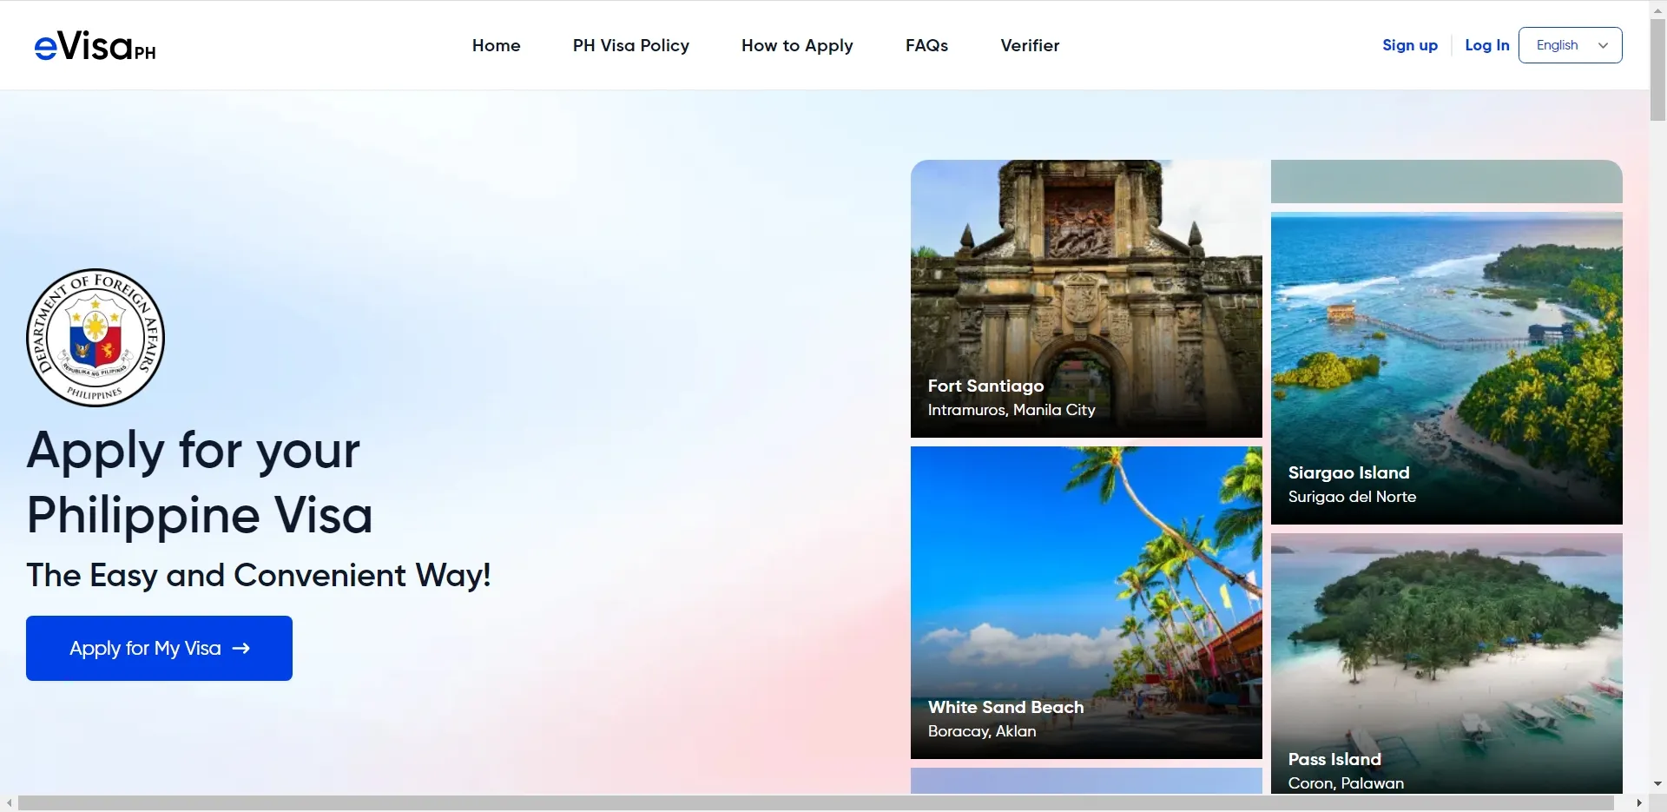Navigate to How to Apply
The width and height of the screenshot is (1667, 812).
pos(796,45)
